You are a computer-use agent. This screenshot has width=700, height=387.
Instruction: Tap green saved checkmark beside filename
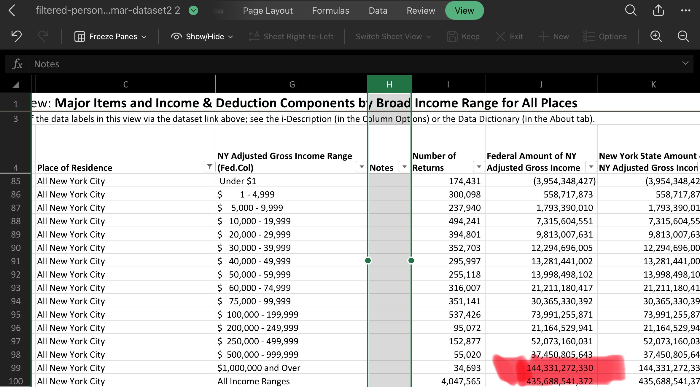[x=193, y=11]
